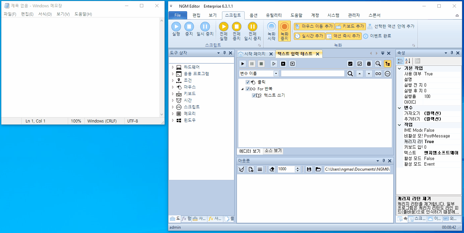Click the infinity loop icon in search row
Screen dimensions: 464x233
point(378,74)
